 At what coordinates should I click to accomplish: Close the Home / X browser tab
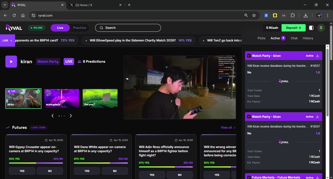tap(120, 5)
